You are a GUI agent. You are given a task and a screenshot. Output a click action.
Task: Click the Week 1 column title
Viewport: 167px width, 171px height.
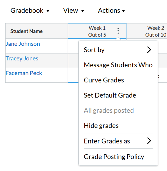97,28
